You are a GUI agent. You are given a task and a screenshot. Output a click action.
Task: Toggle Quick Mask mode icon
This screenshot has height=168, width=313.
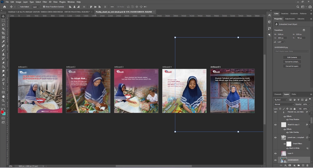point(3,118)
